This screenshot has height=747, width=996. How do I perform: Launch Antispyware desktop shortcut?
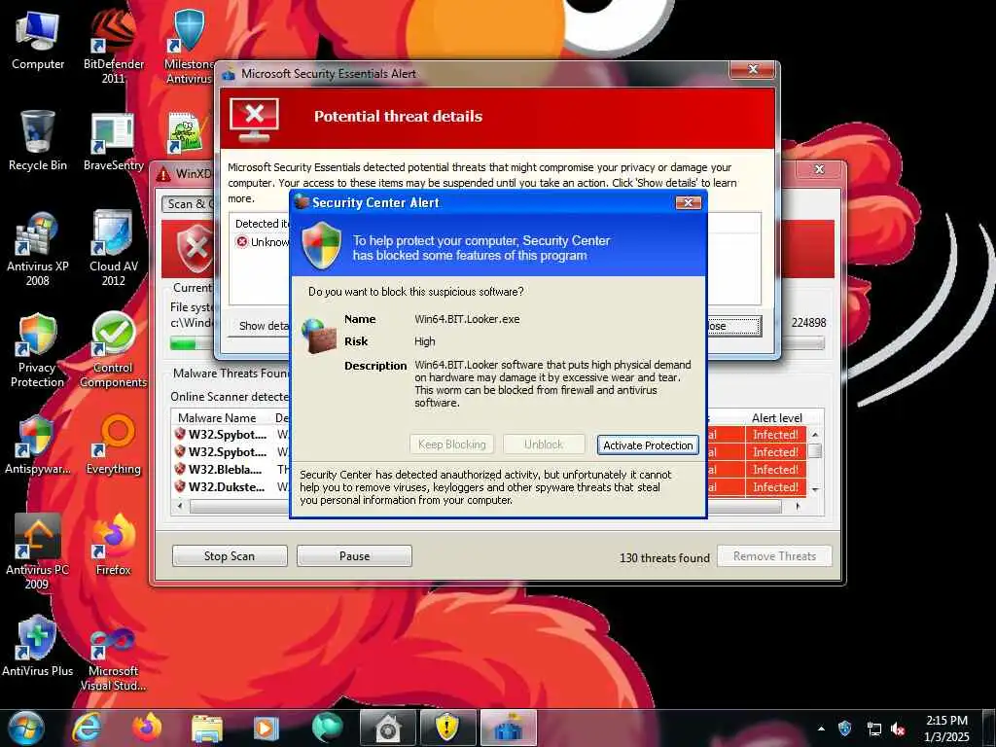(x=38, y=445)
